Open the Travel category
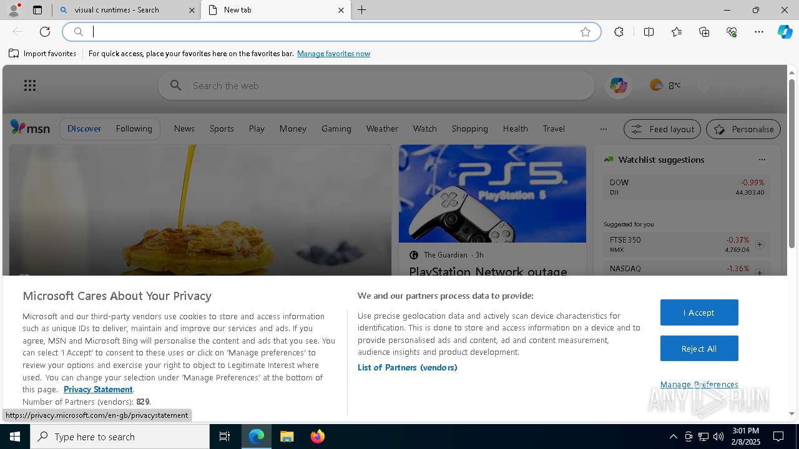 click(x=554, y=128)
